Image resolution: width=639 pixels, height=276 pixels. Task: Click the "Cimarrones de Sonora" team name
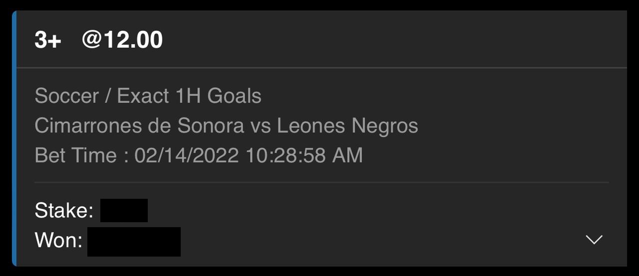pos(139,126)
